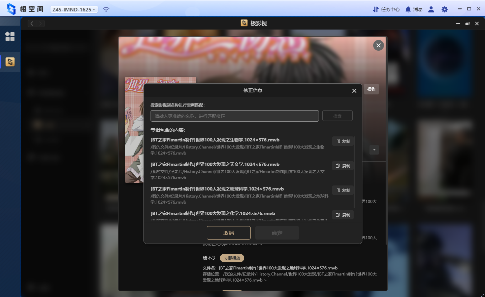Viewport: 485px width, 297px height.
Task: Restore the 极影视 inner window size
Action: pos(467,24)
